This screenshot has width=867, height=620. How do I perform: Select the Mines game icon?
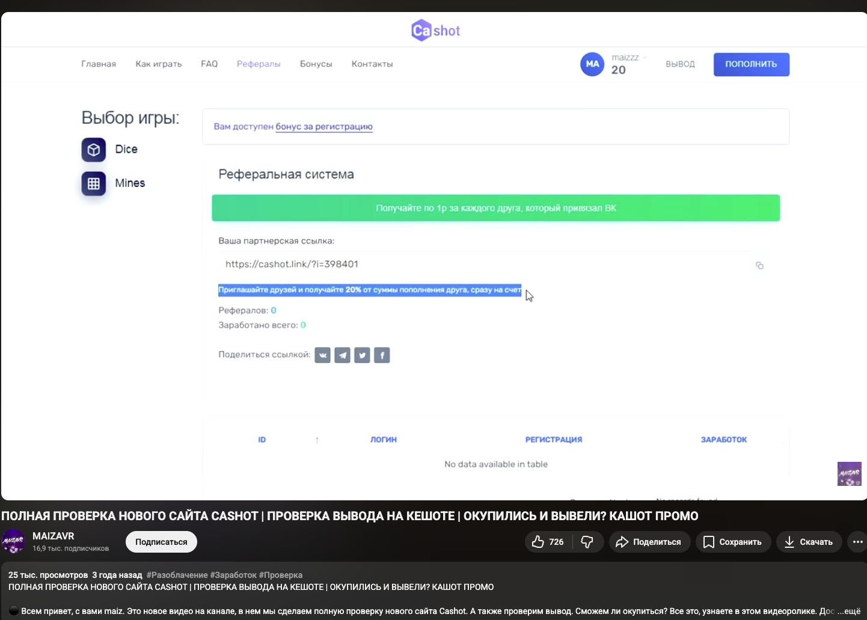[x=94, y=183]
